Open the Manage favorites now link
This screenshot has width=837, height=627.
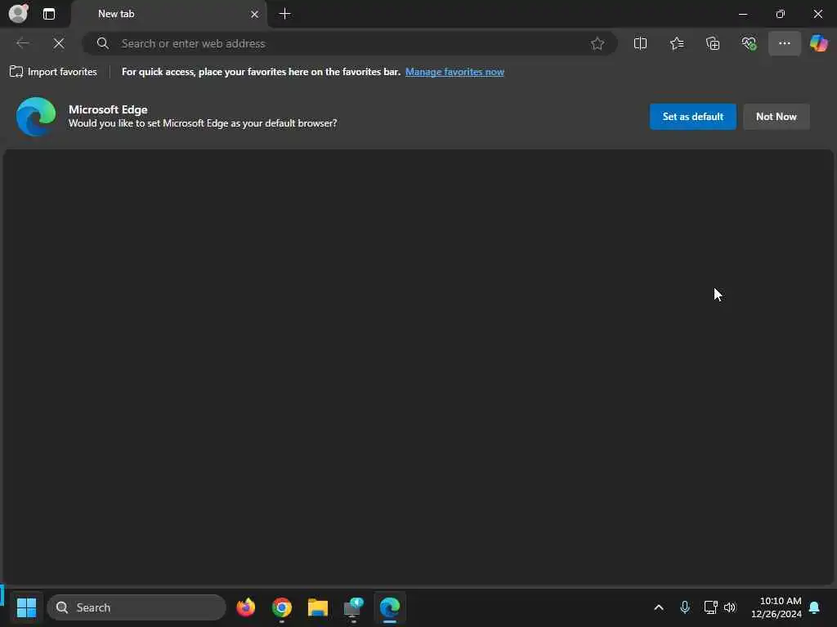454,72
